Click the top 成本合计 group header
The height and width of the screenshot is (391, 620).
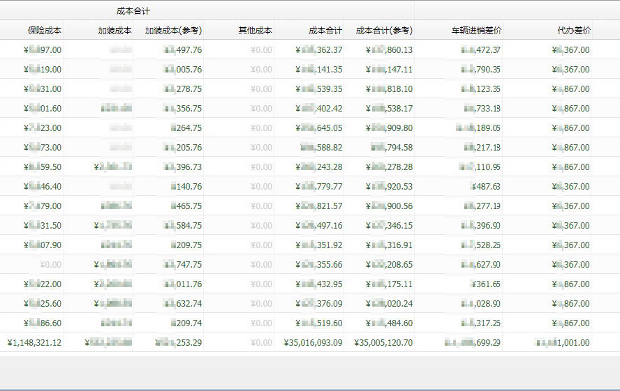[133, 11]
